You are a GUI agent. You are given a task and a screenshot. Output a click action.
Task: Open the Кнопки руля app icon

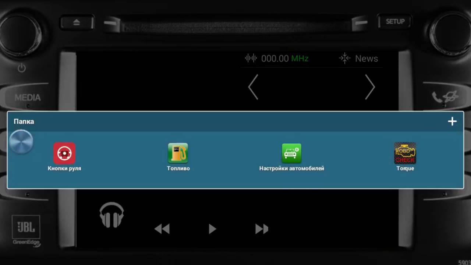click(64, 153)
